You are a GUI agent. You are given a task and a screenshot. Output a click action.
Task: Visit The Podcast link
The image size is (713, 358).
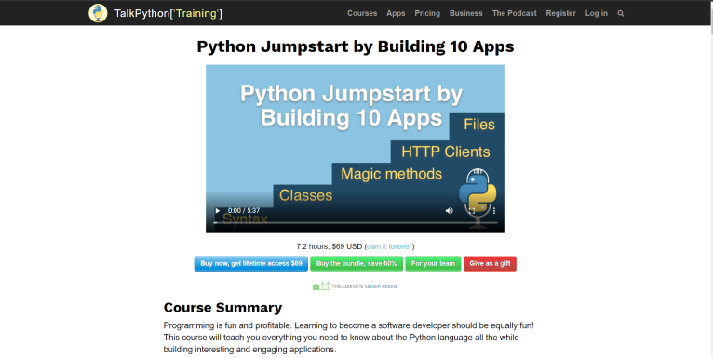pos(515,13)
